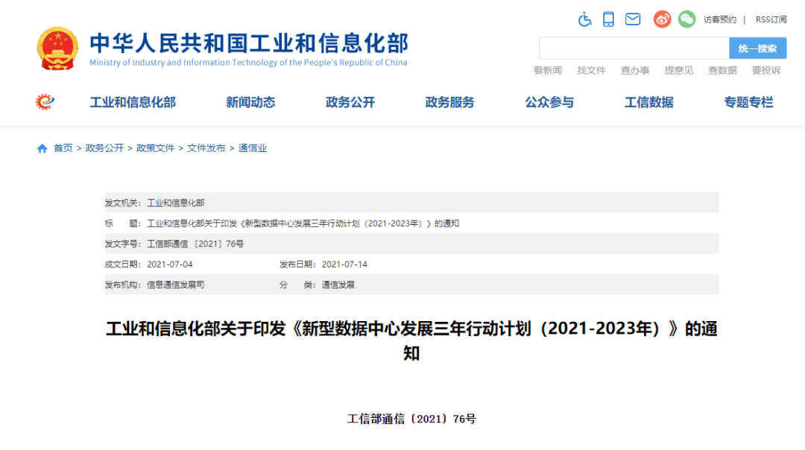This screenshot has height=450, width=805.
Task: Open the mobile version icon
Action: pos(608,19)
